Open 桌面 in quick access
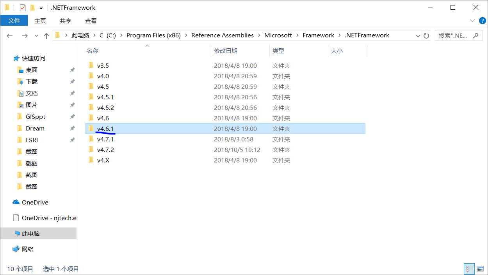Viewport: 488px width, 275px height. tap(32, 70)
